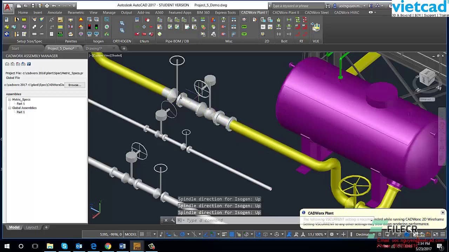The image size is (449, 252).
Task: Select the LNum plus icon
Action: coord(144,26)
